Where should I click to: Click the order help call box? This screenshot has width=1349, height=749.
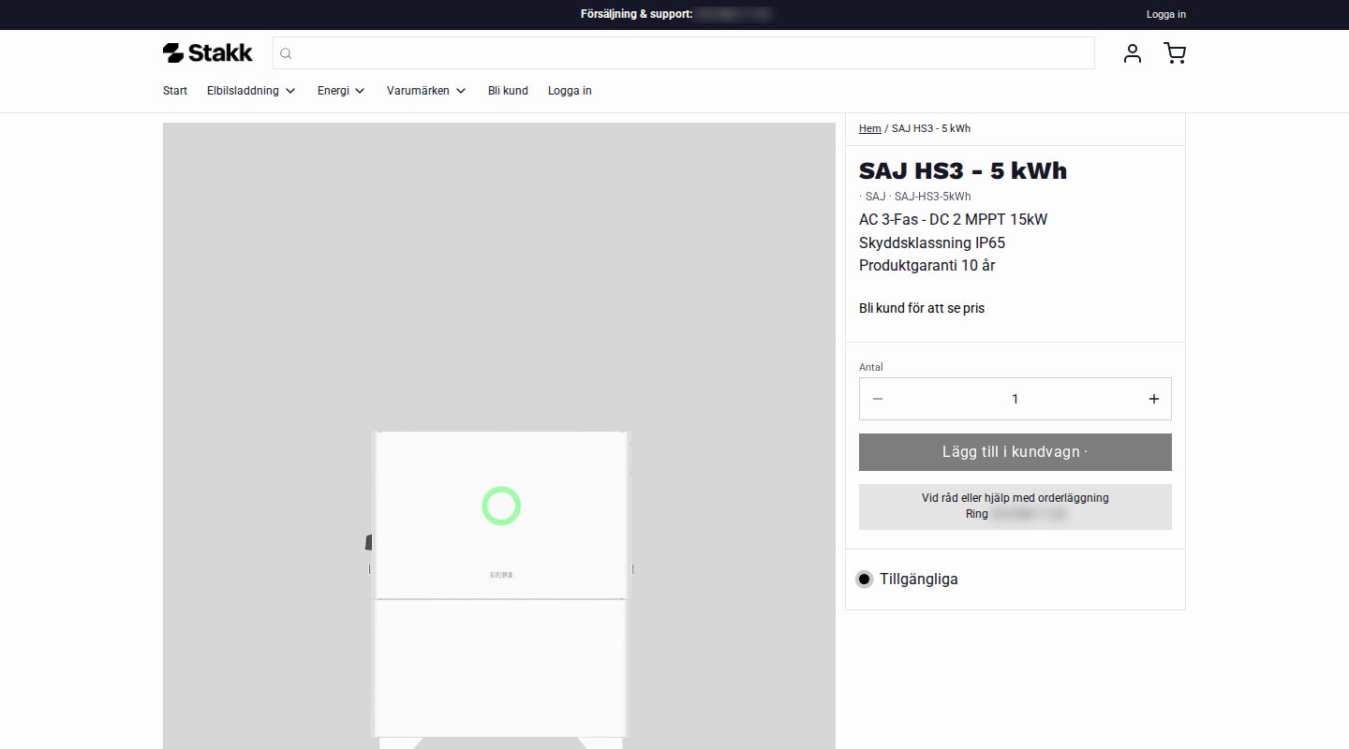[x=1015, y=507]
